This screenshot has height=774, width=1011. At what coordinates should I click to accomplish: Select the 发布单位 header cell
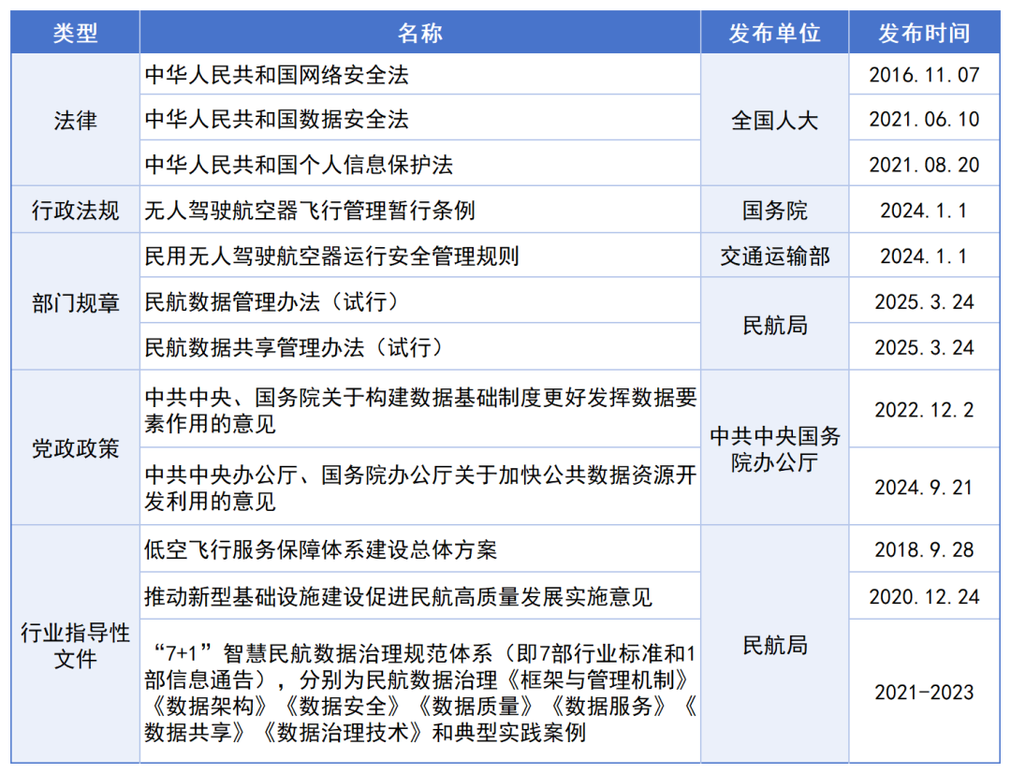[x=774, y=34]
